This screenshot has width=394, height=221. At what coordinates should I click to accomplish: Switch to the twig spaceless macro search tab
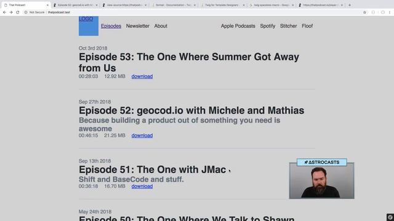(x=271, y=5)
